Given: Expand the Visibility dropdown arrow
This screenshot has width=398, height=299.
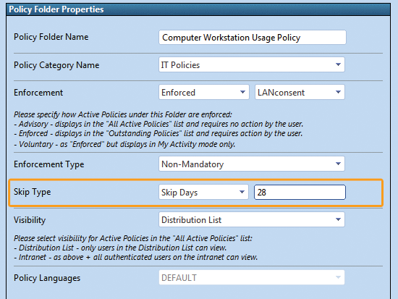Looking at the screenshot, I should tap(338, 219).
